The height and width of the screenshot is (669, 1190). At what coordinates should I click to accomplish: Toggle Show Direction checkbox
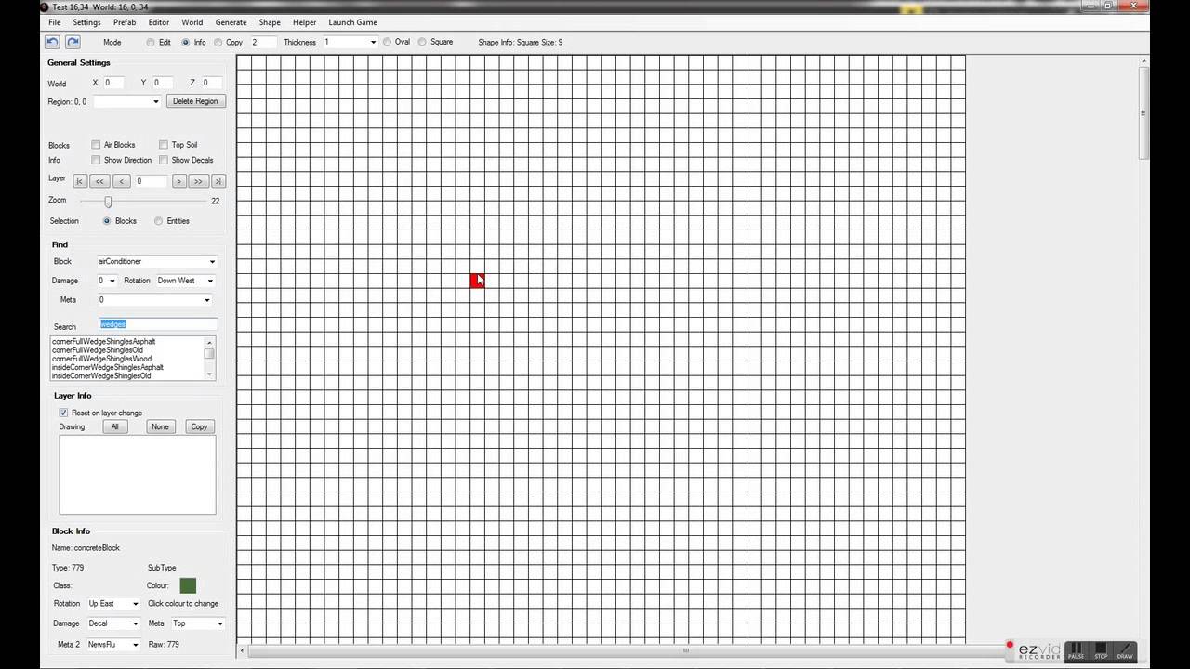[96, 160]
